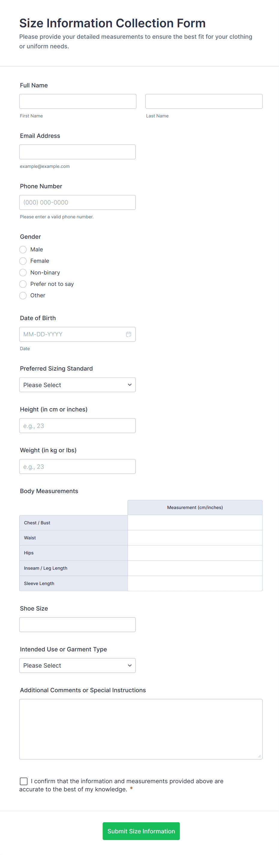Select Other under Gender
279x855 pixels.
[x=23, y=296]
